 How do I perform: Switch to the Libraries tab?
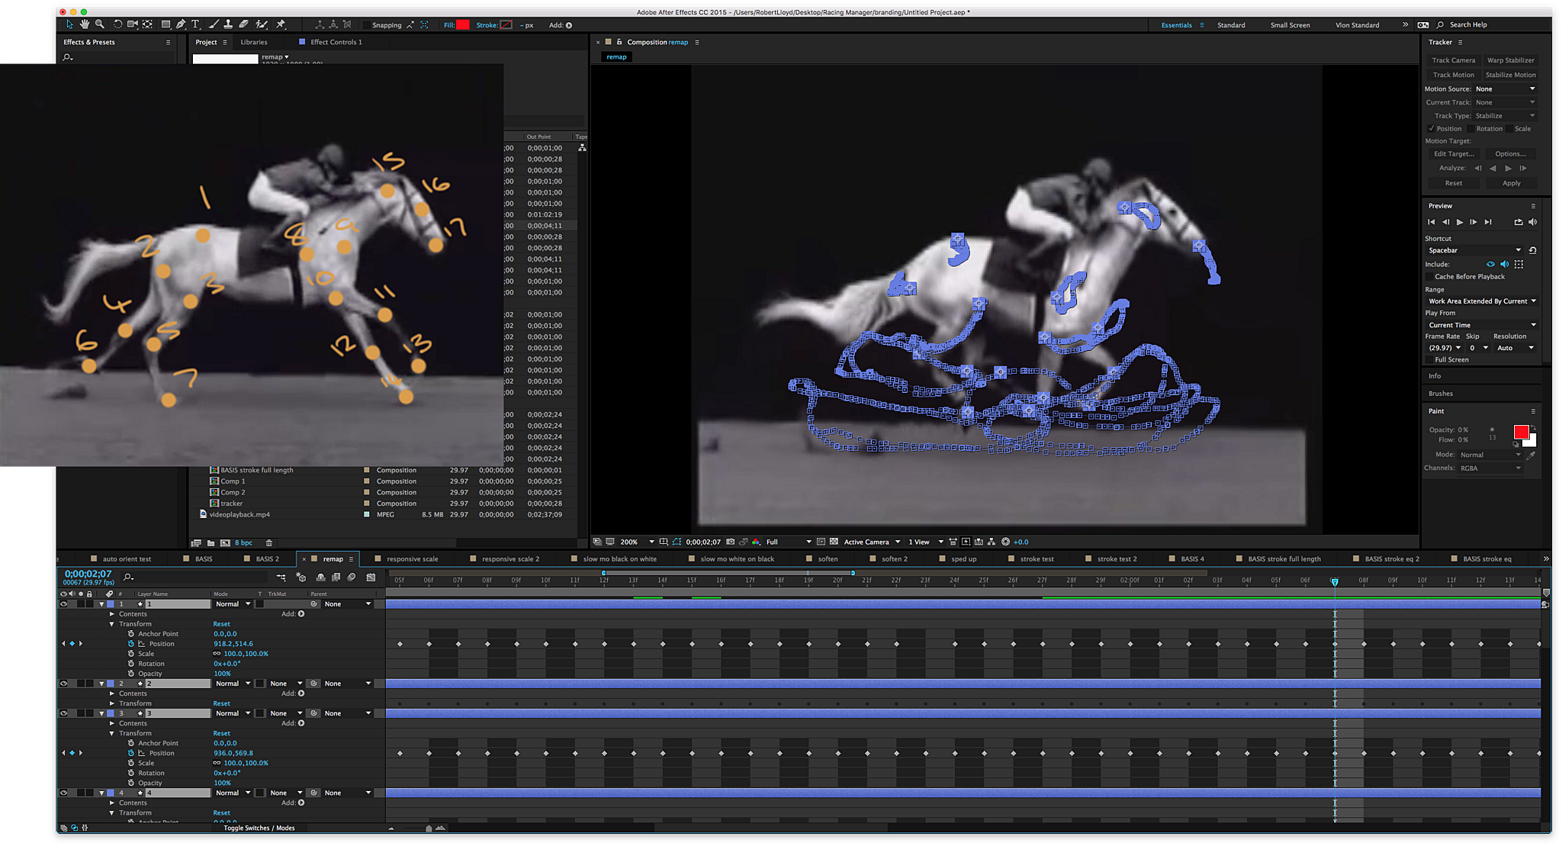coord(254,42)
